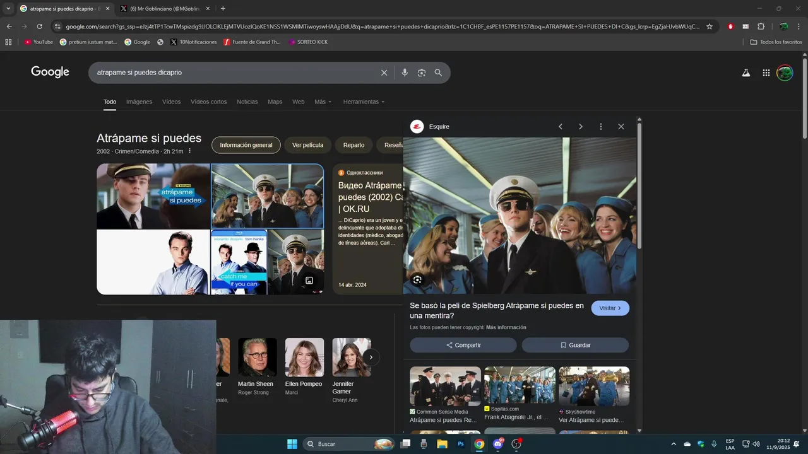The height and width of the screenshot is (454, 808).
Task: Click the Visitar button
Action: pyautogui.click(x=610, y=308)
